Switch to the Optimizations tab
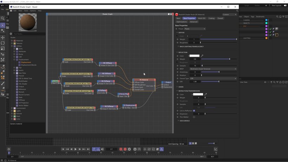Screen dimensions: 288x162 tap(182, 22)
